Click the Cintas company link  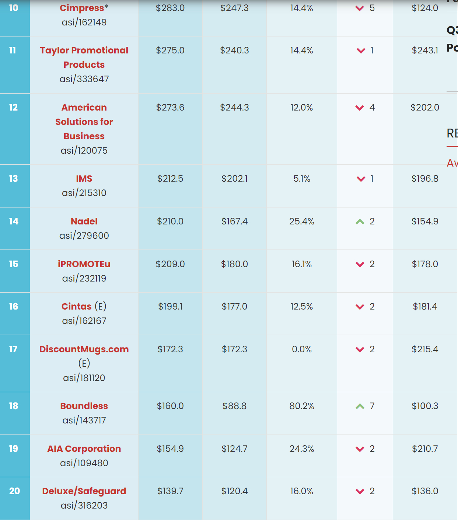click(77, 307)
